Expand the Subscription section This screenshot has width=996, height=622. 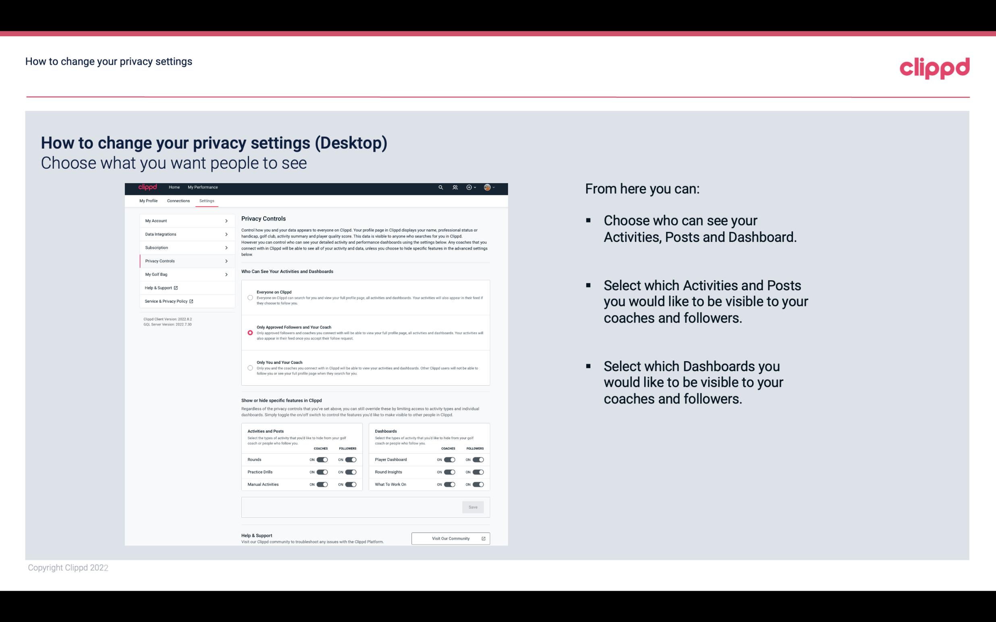pos(185,247)
